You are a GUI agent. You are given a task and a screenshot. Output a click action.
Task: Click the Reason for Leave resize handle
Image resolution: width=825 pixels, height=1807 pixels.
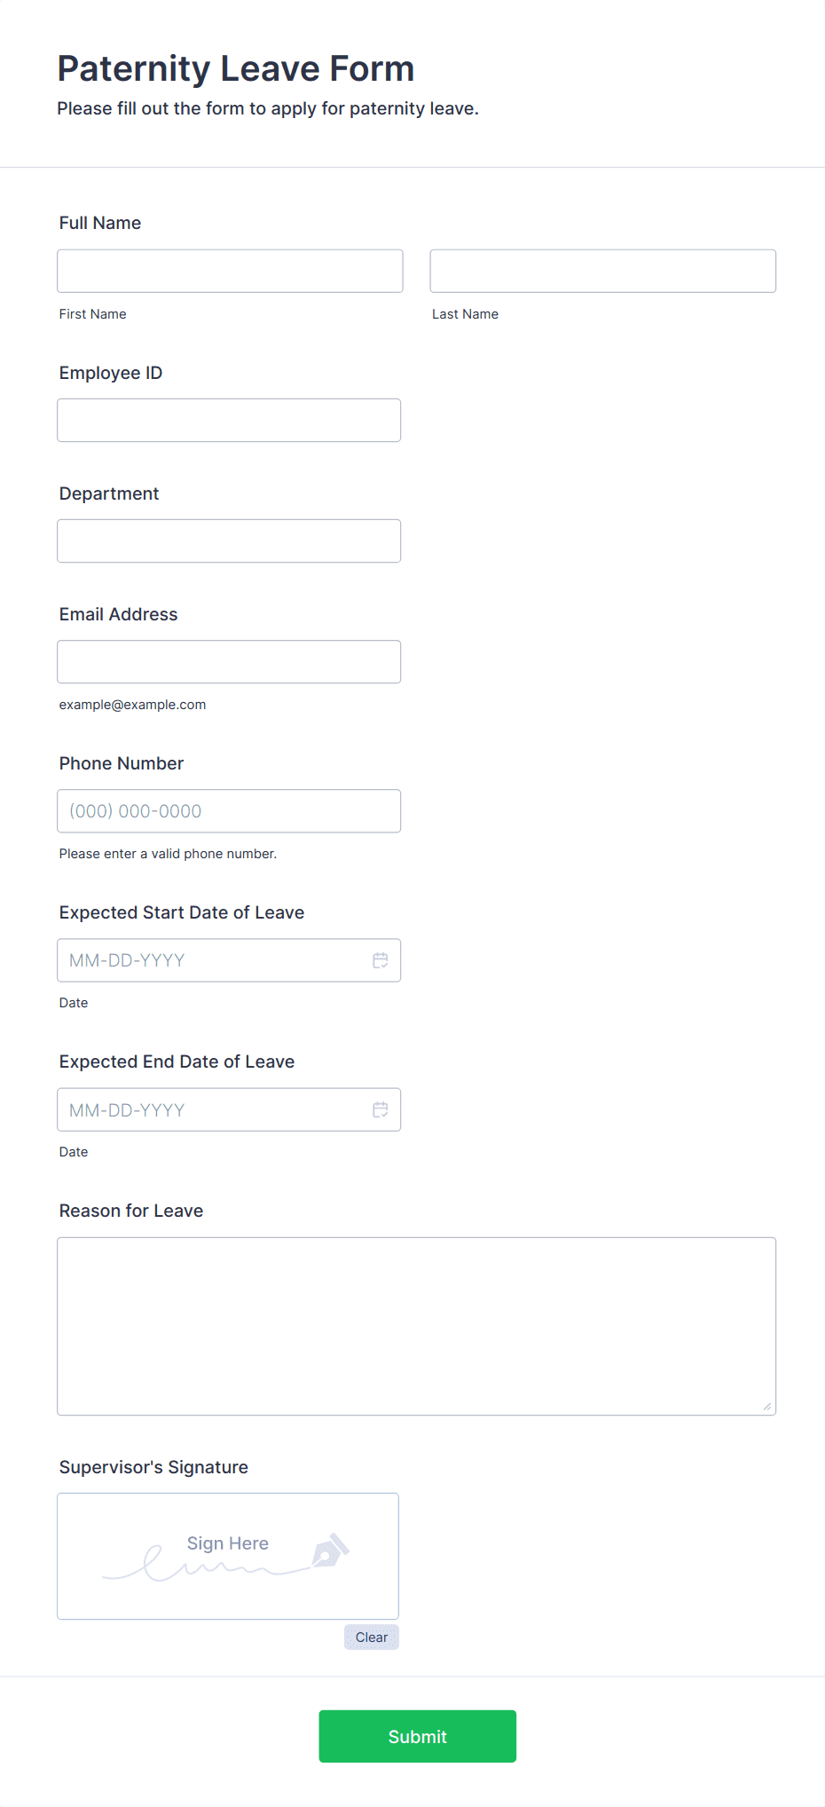pos(766,1406)
